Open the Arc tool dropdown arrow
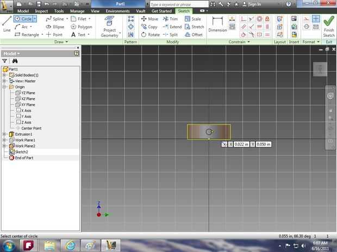This screenshot has width=337, height=252. (31, 27)
